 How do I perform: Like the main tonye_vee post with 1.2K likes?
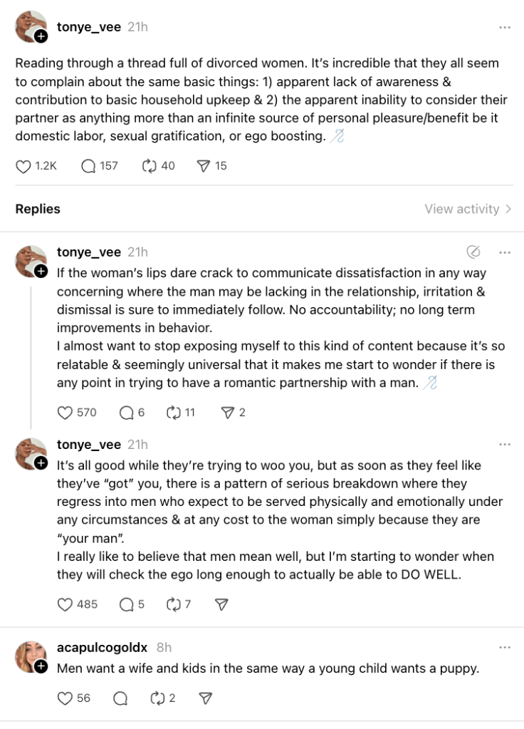point(23,166)
